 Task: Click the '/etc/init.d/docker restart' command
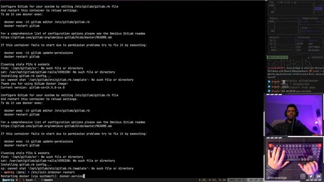[x=53, y=172]
